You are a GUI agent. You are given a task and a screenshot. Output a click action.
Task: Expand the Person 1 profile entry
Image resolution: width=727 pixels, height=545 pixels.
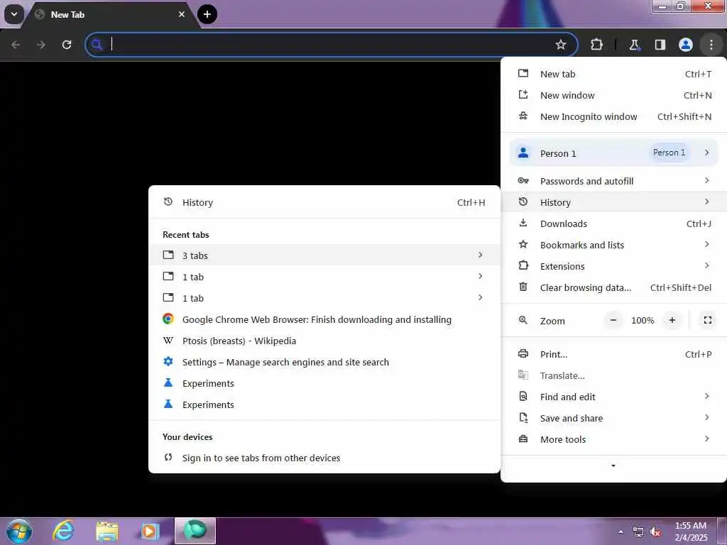614,153
